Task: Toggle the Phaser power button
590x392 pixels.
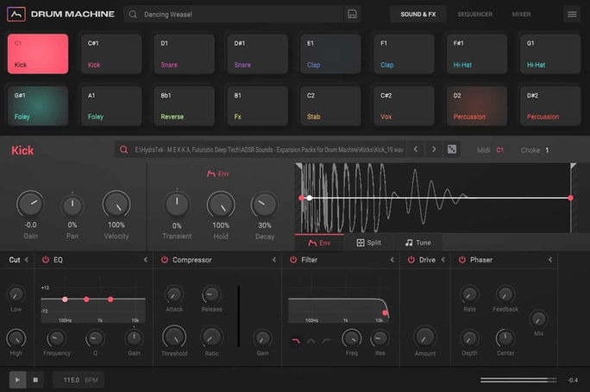Action: 462,259
